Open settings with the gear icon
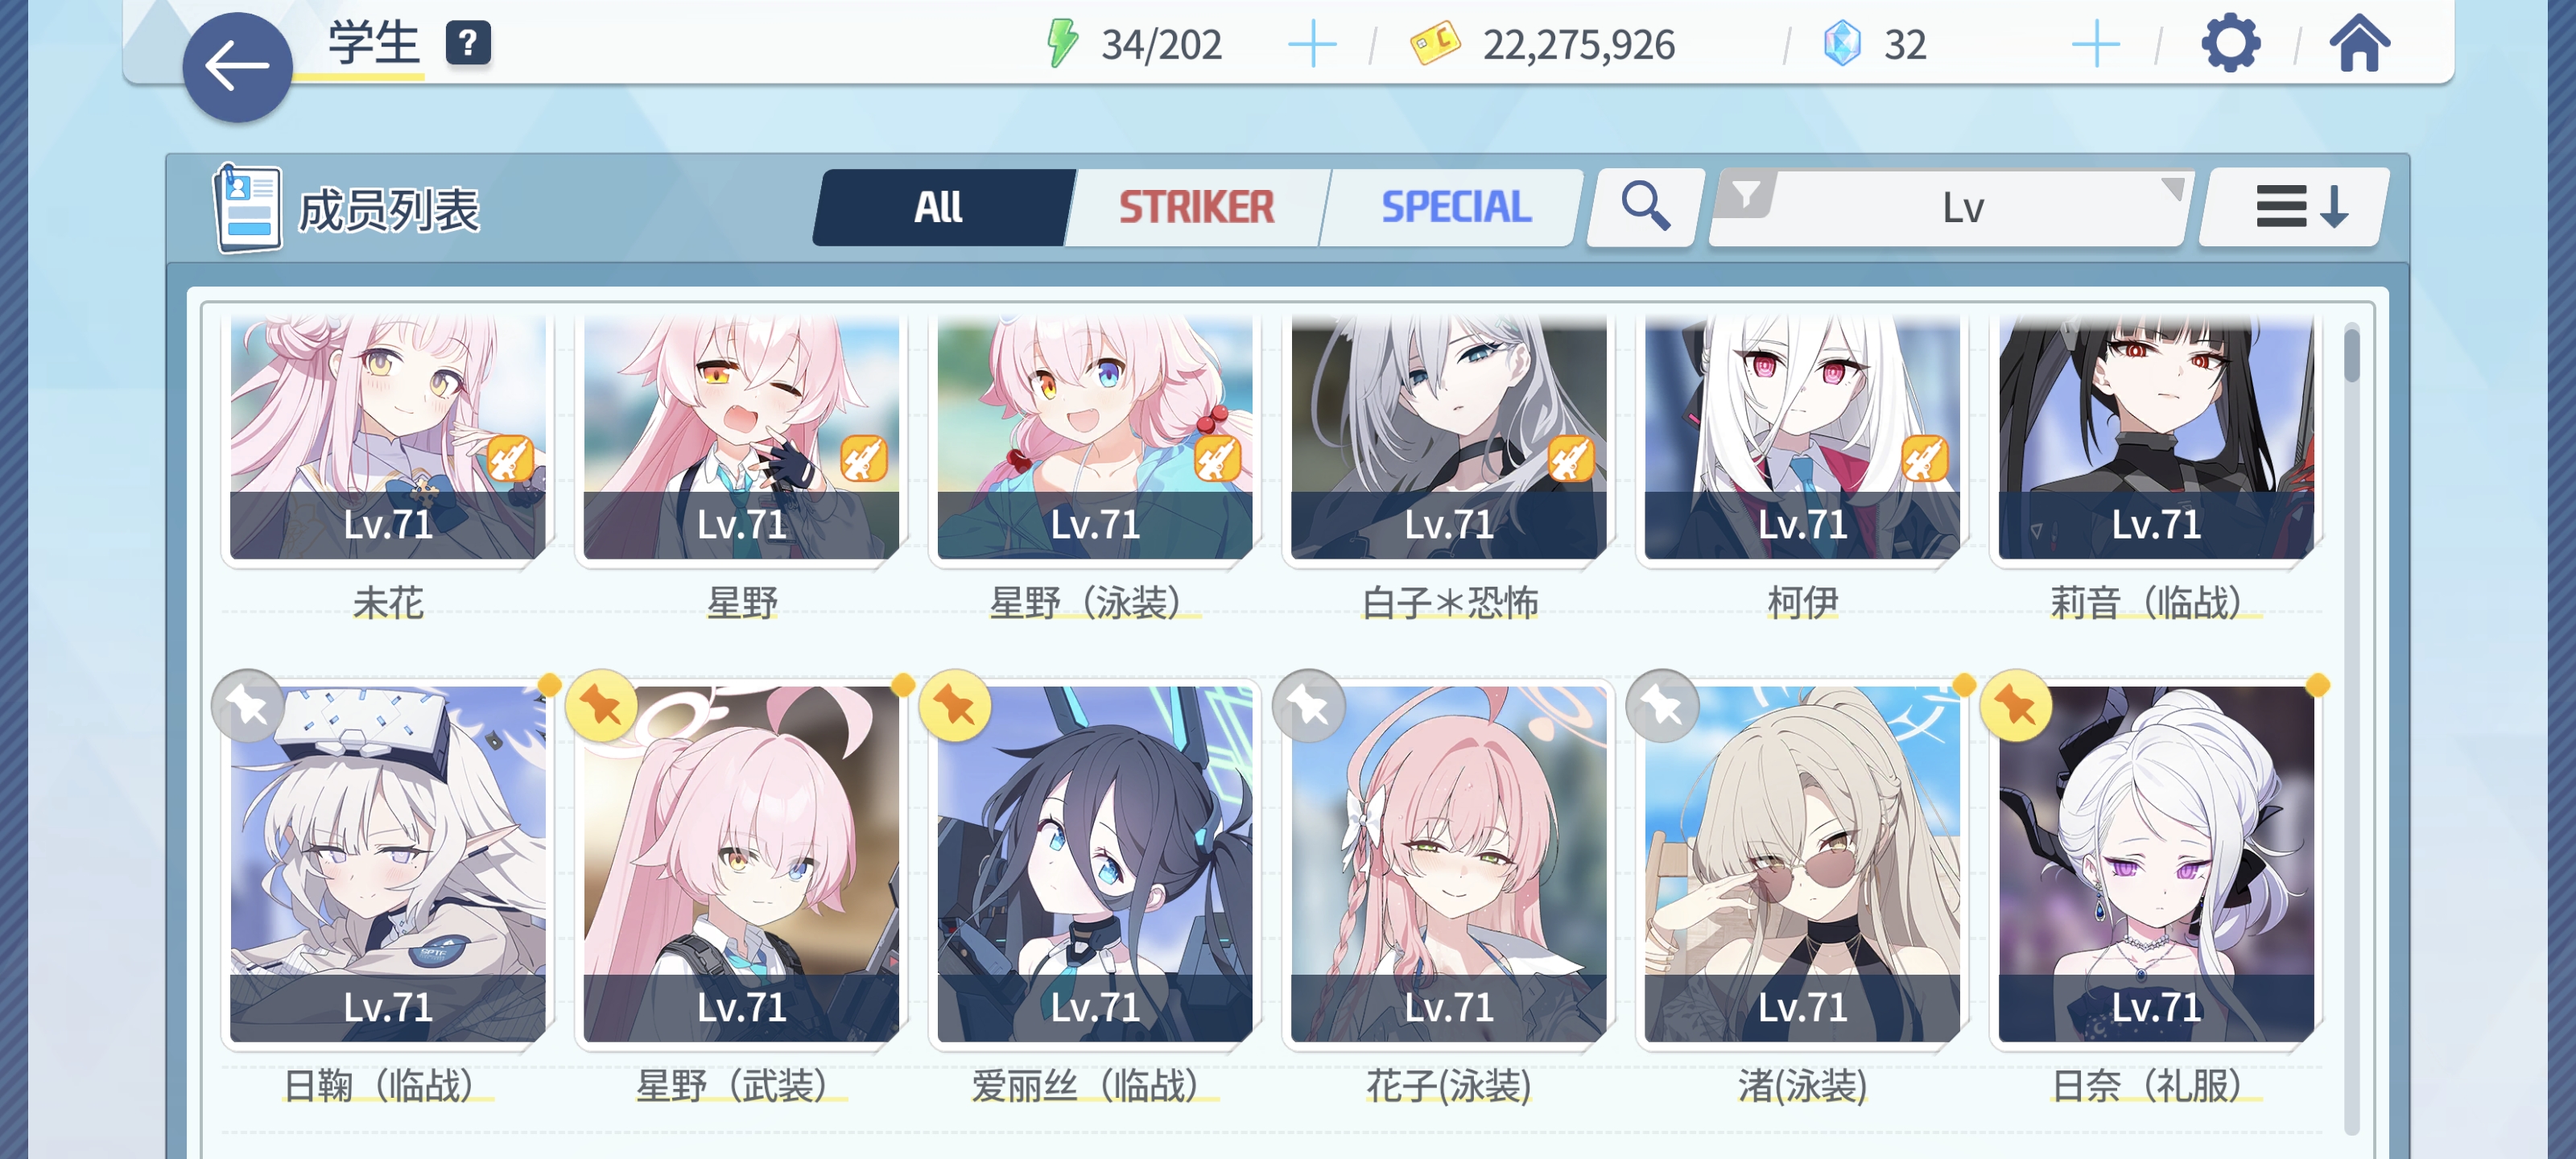The width and height of the screenshot is (2576, 1159). (2230, 44)
